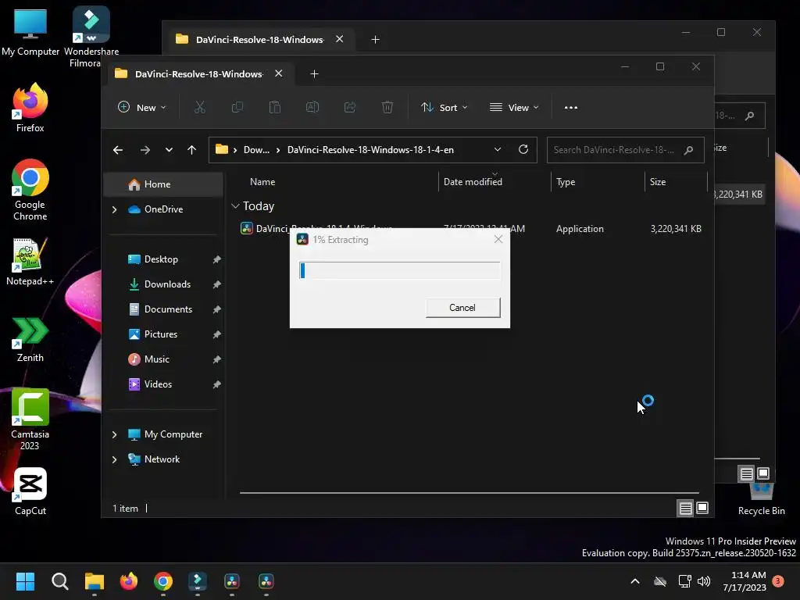Open CapCut desktop shortcut
The height and width of the screenshot is (600, 800).
pos(30,491)
